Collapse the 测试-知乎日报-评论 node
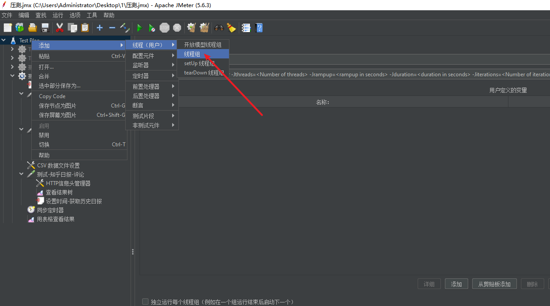Viewport: 550px width, 306px height. (x=21, y=174)
